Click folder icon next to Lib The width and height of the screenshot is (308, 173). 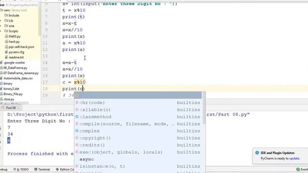click(6, 21)
